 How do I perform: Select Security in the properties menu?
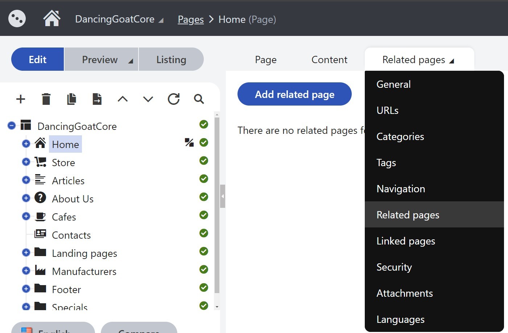[434, 267]
